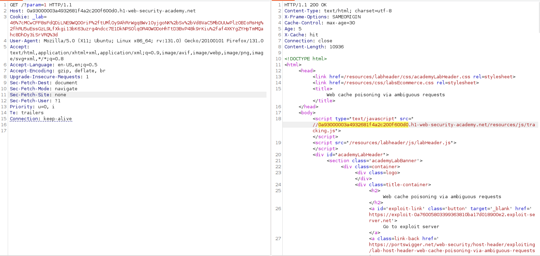Click the User-Agent header line
540x256 pixels.
coord(137,41)
